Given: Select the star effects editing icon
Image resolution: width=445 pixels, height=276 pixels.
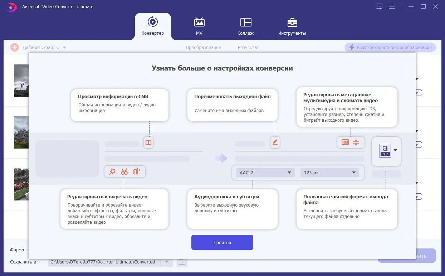Looking at the screenshot, I should (x=112, y=171).
